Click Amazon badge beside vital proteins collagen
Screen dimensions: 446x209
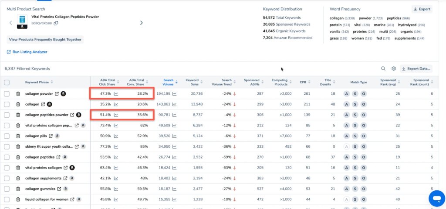(x=72, y=168)
